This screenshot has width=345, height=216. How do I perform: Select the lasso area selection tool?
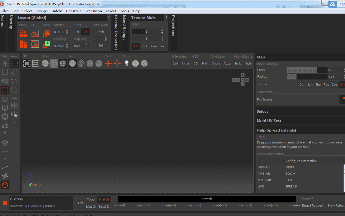coord(14,72)
